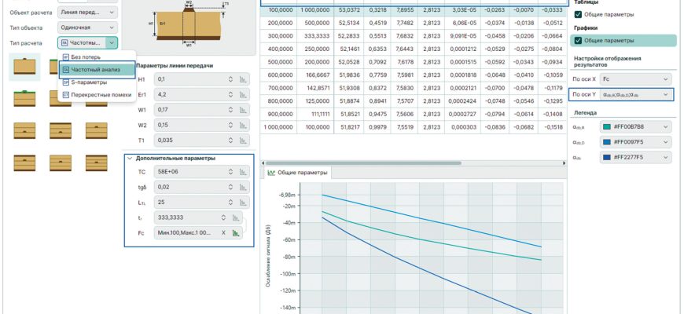The height and width of the screenshot is (314, 684).
Task: Click the chart icon next to tgδ
Action: click(244, 187)
